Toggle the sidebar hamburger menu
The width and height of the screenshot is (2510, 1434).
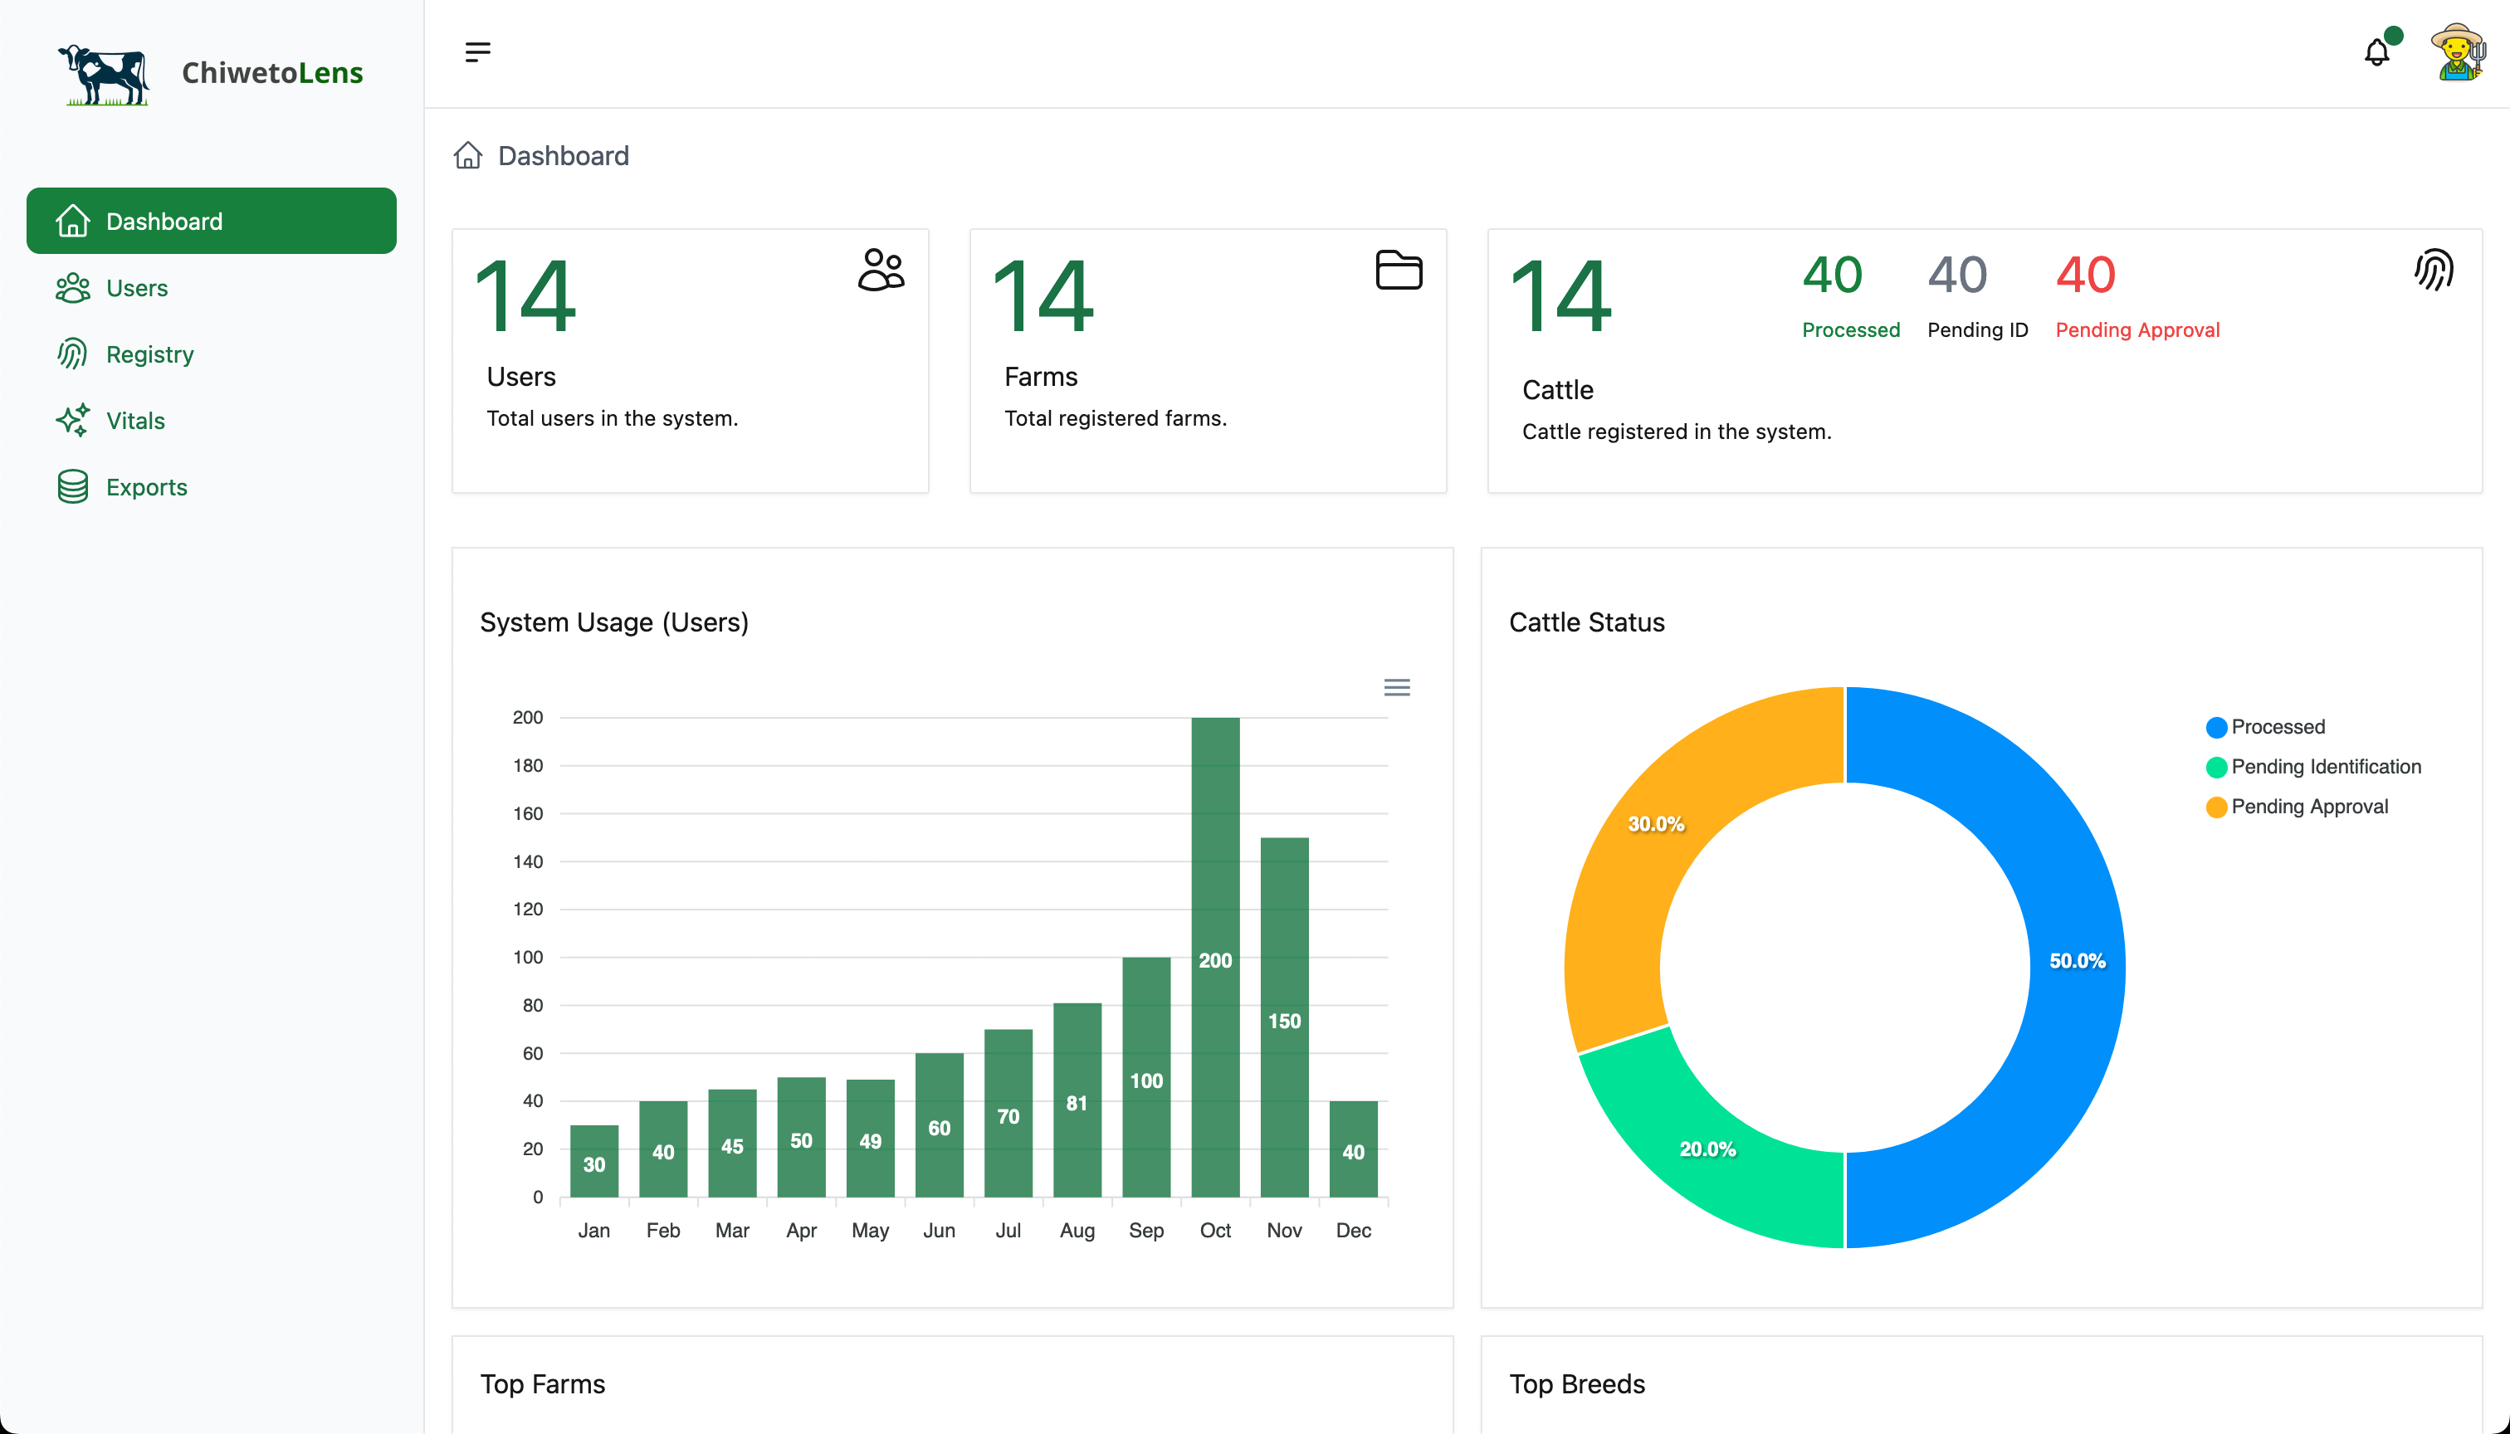(x=478, y=52)
